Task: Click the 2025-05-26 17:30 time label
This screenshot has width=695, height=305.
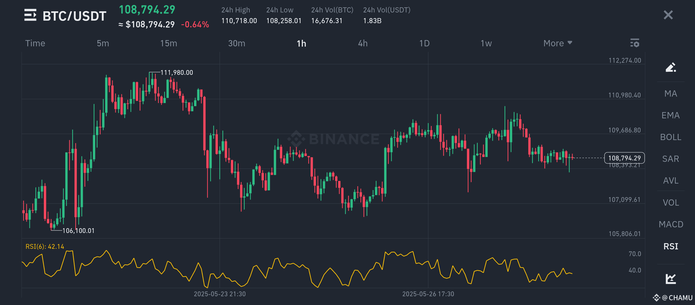Action: 428,294
